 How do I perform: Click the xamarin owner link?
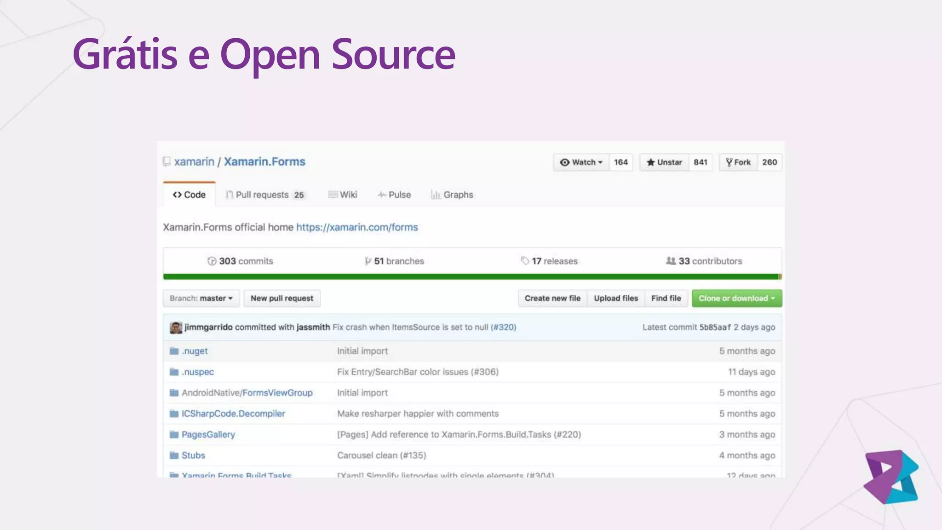[x=194, y=161]
